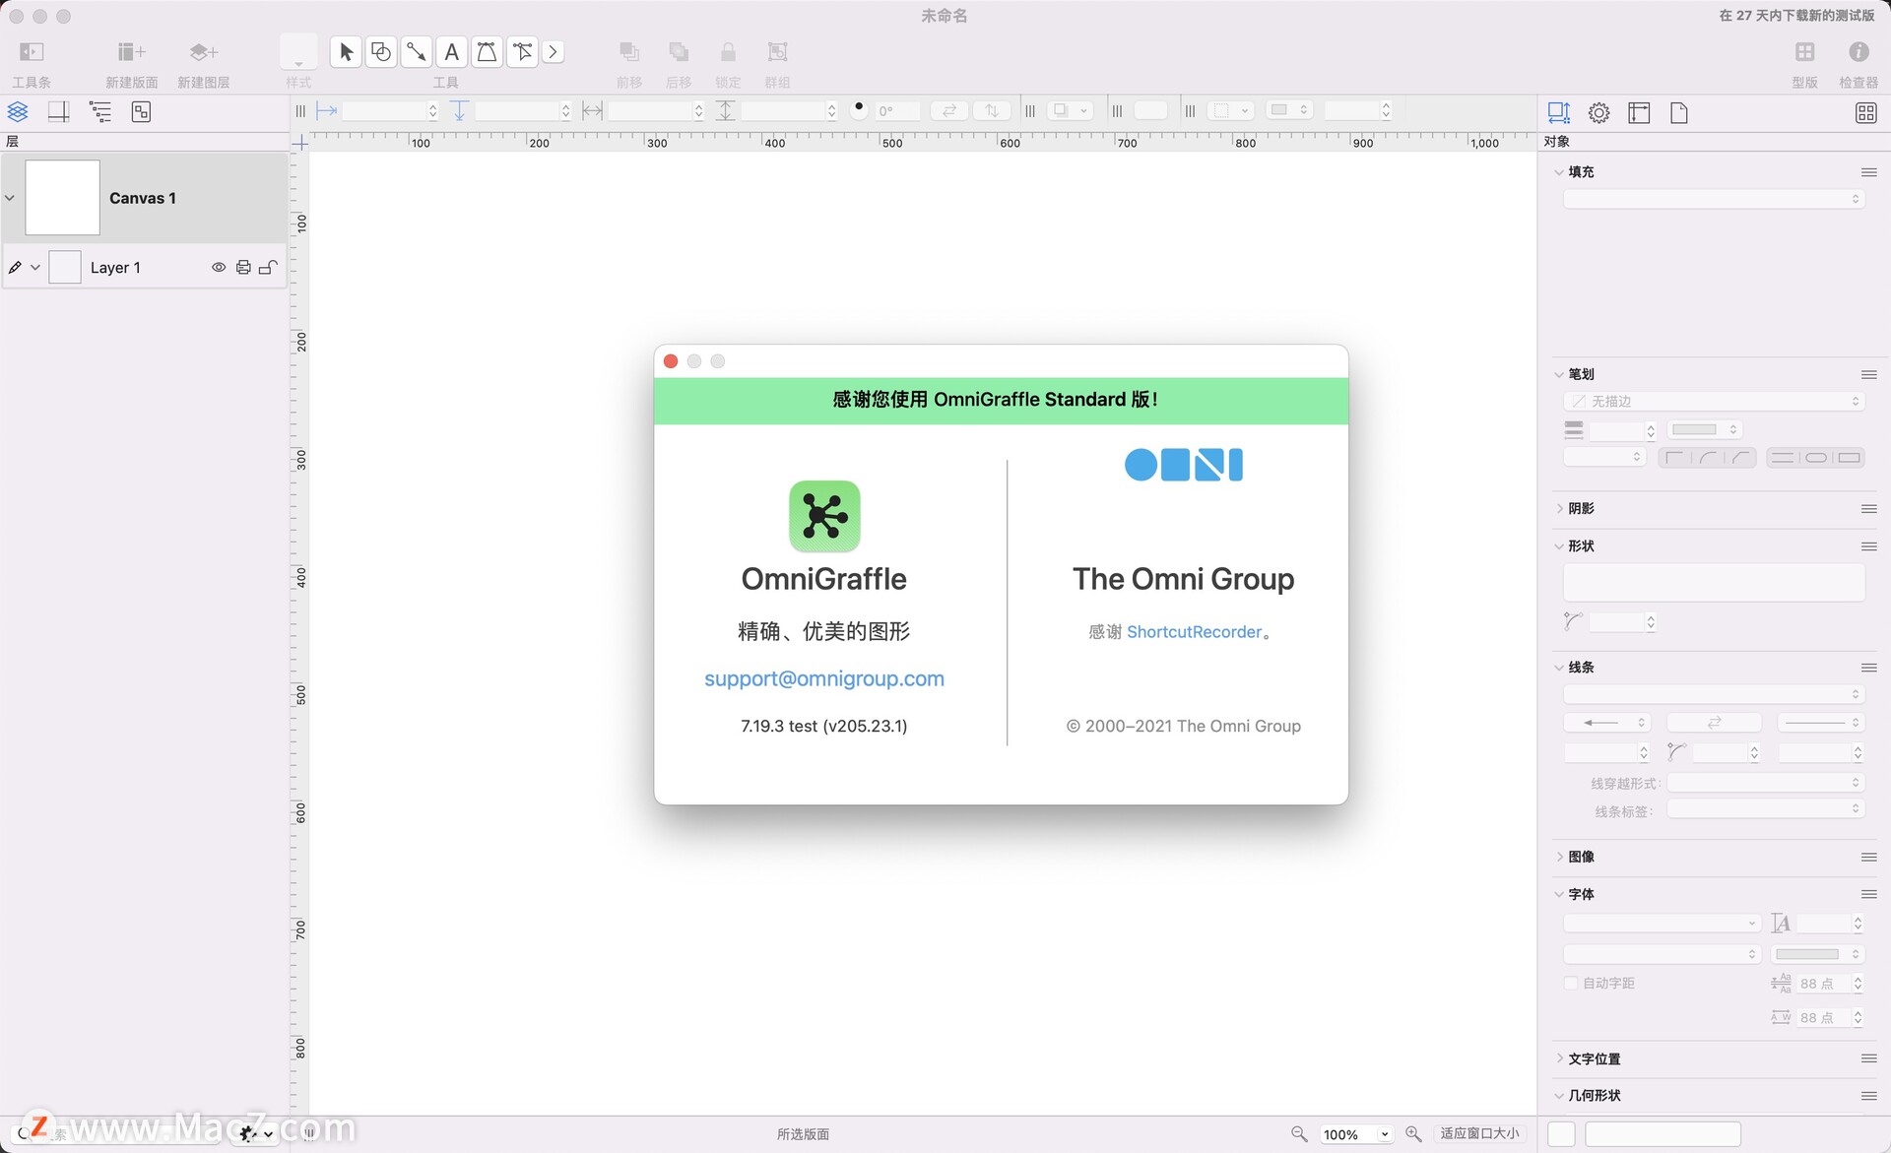Viewport: 1891px width, 1153px height.
Task: Open the fill type dropdown
Action: point(1714,200)
